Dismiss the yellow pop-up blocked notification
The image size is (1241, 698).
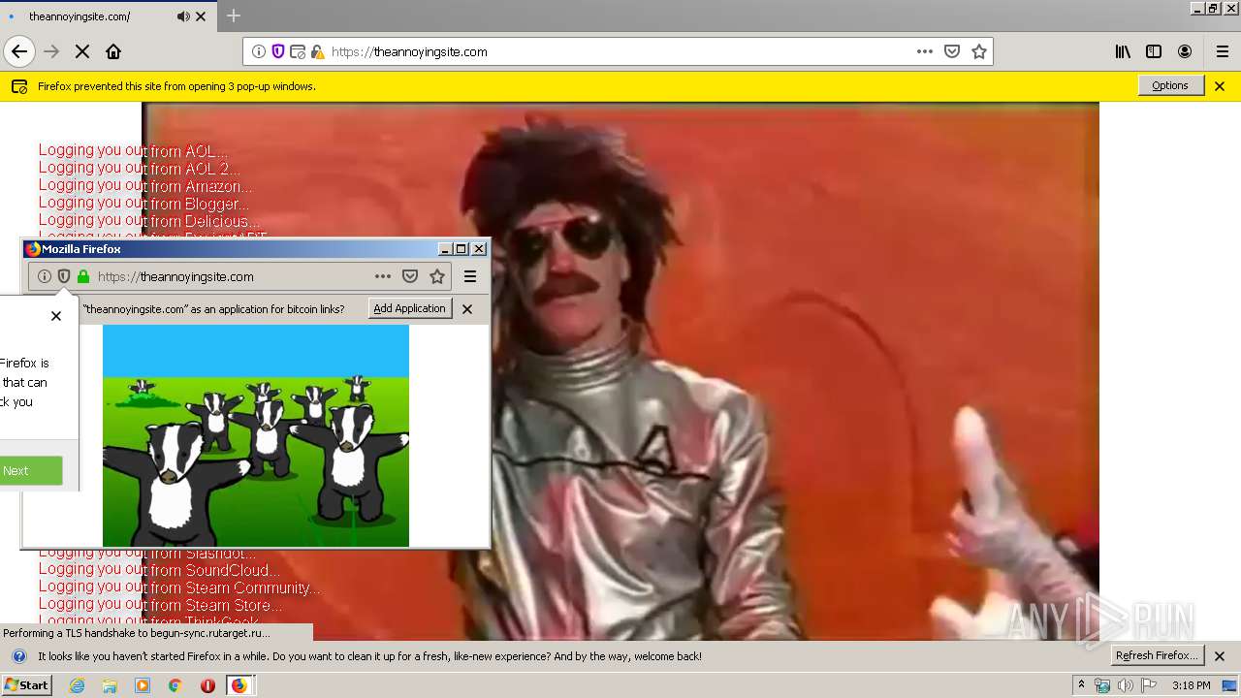point(1220,86)
